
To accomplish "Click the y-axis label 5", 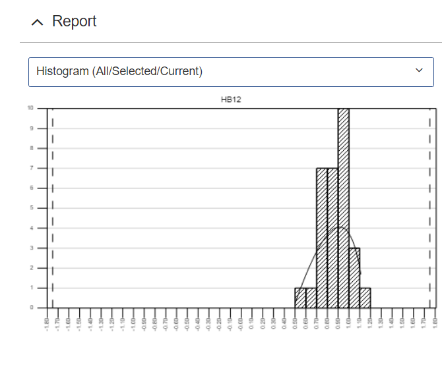I will [31, 208].
